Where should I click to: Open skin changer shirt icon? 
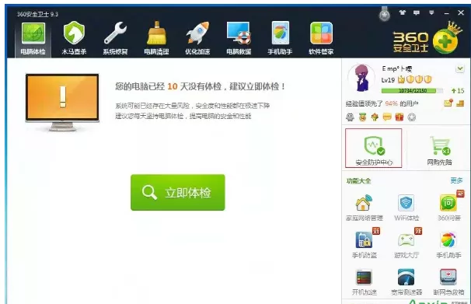[402, 12]
